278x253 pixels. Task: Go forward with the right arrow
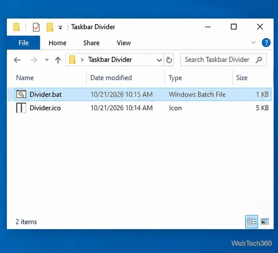(34, 60)
